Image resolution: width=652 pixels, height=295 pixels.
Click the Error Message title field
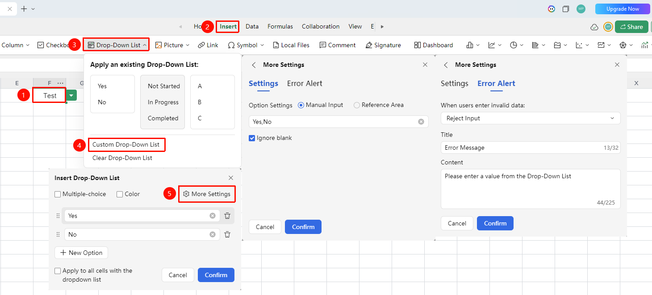click(531, 147)
